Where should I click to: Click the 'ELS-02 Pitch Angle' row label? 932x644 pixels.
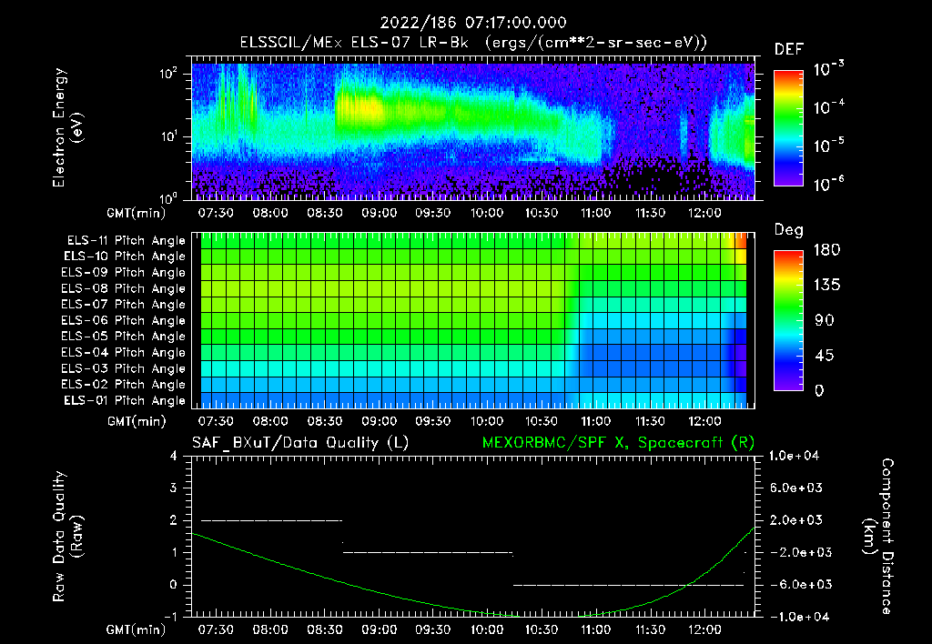(124, 385)
